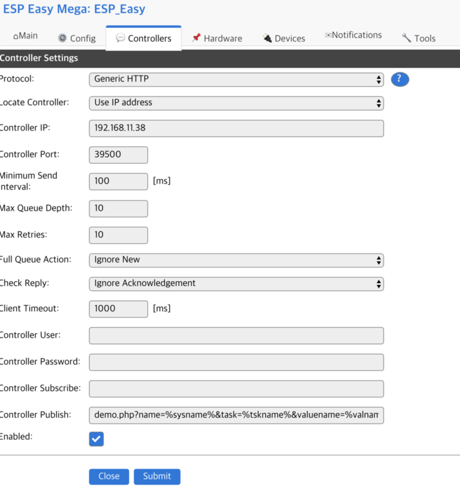Click the Controller User field

[x=236, y=335]
